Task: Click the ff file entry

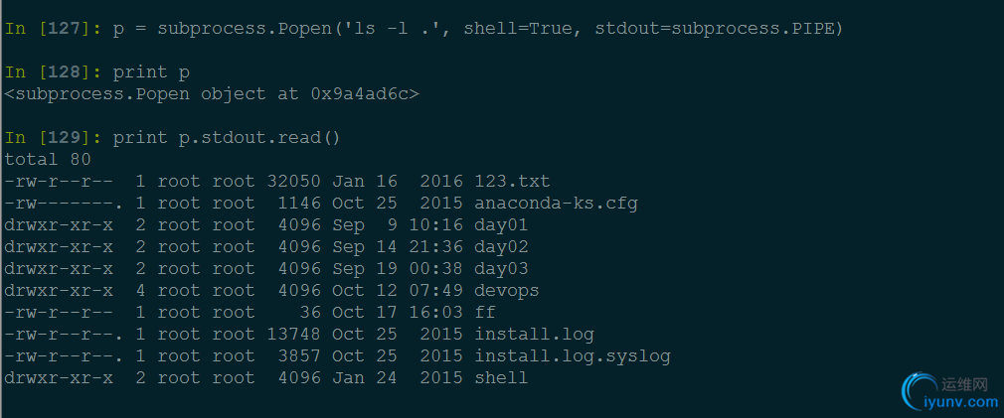Action: [x=485, y=313]
